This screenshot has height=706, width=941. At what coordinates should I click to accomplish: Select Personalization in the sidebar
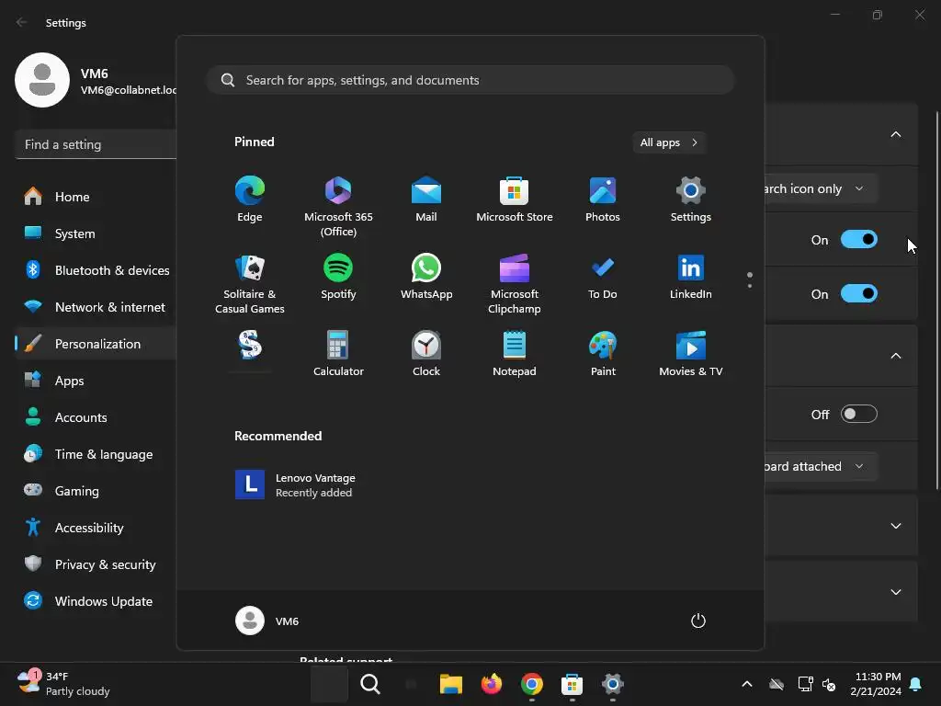96,344
